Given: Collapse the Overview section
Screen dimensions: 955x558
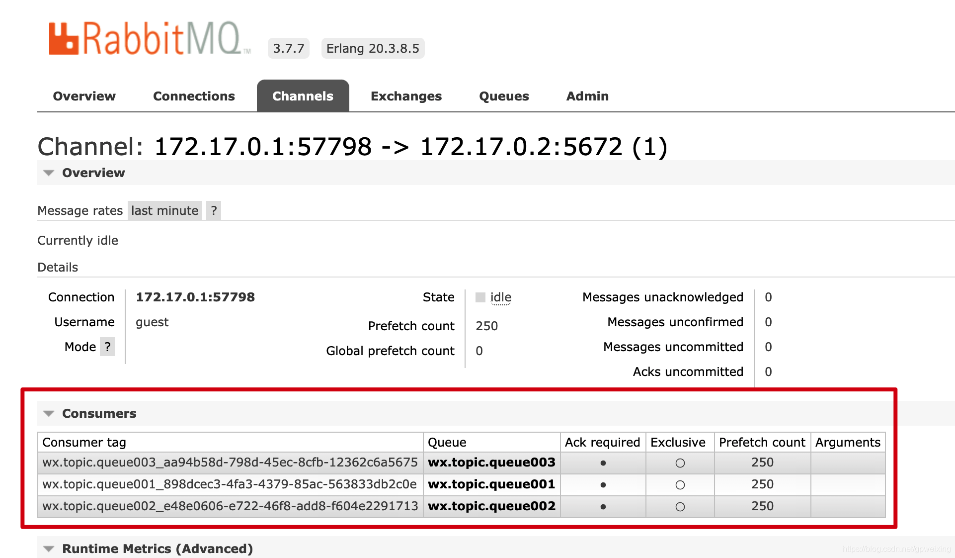Looking at the screenshot, I should click(93, 173).
